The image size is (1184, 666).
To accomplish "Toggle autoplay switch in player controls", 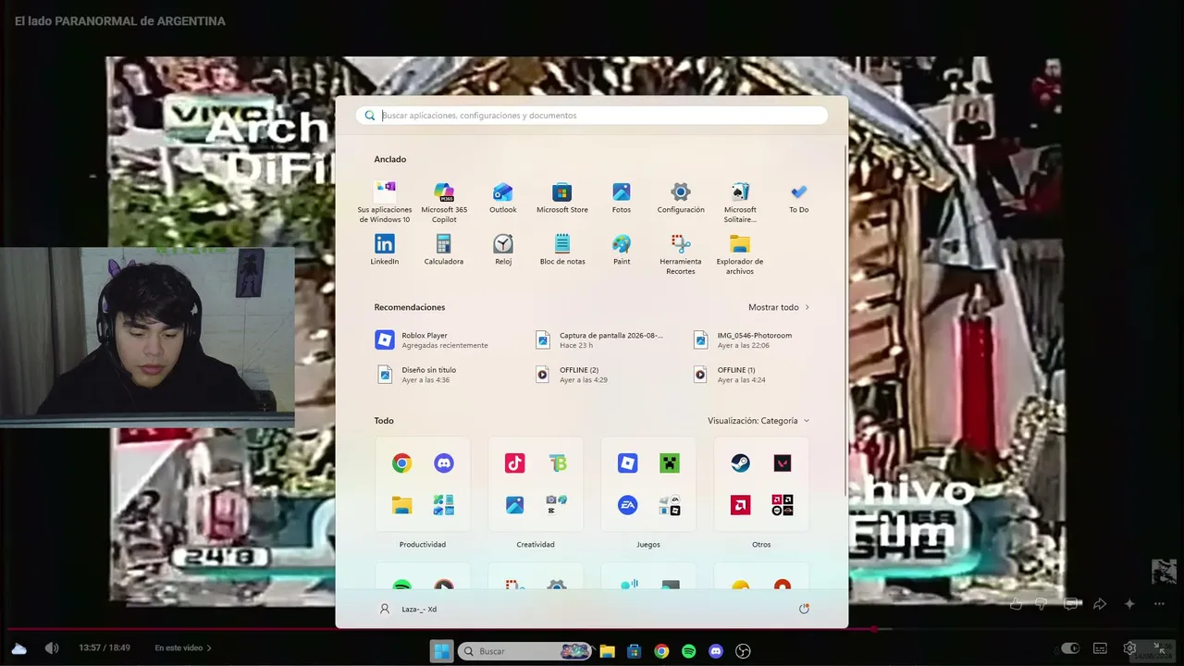I will 1070,648.
